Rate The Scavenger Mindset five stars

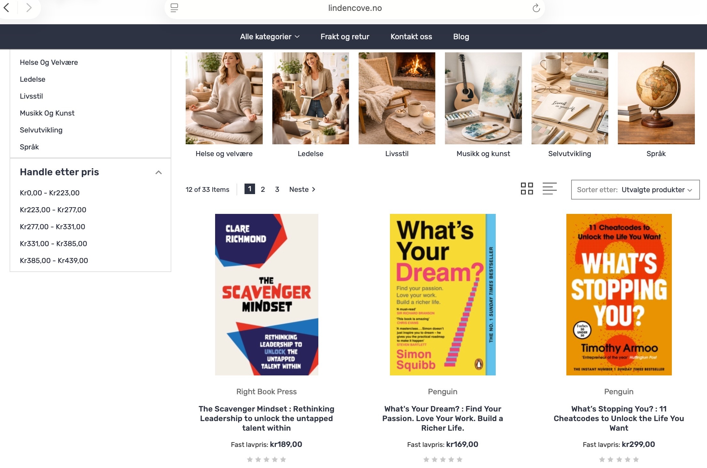click(x=283, y=459)
